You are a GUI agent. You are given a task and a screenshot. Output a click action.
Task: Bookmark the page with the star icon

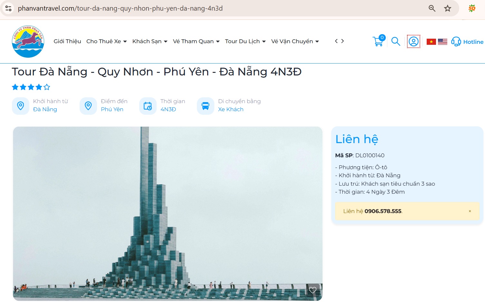(x=448, y=9)
